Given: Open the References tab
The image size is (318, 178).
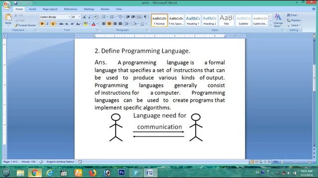Looking at the screenshot, I should [x=71, y=9].
